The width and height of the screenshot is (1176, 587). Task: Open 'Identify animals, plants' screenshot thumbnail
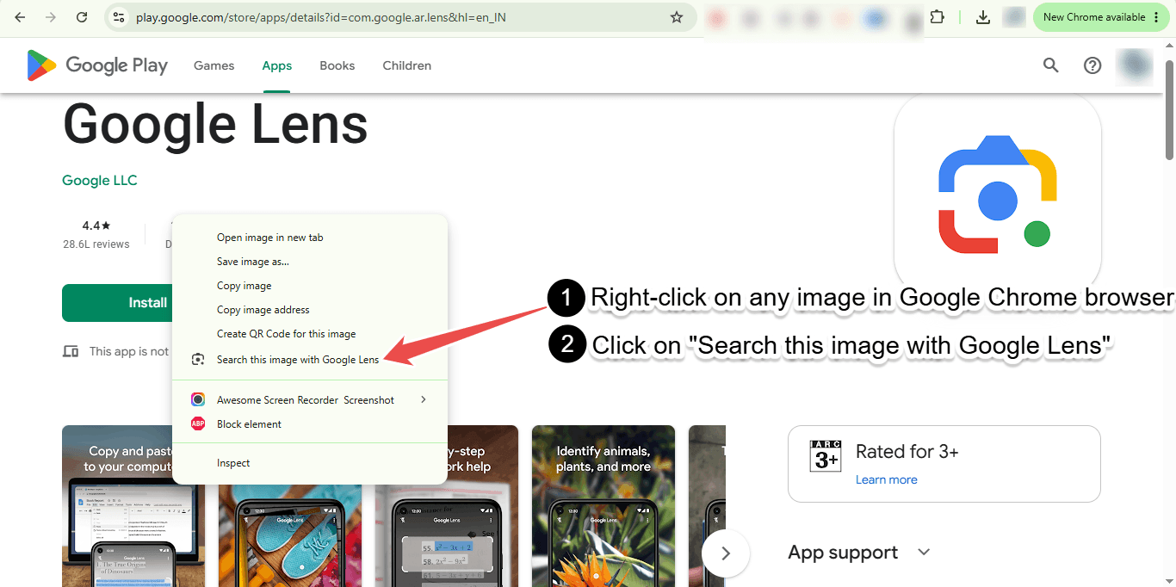click(603, 506)
